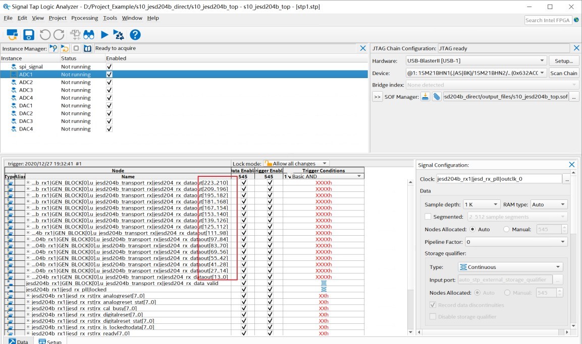Toggle the Segmented checkbox
This screenshot has width=582, height=344.
tap(428, 217)
